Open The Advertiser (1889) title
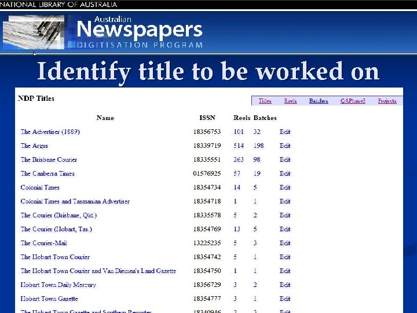The image size is (417, 313). [x=50, y=132]
